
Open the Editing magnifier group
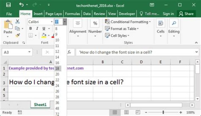pyautogui.click(x=174, y=28)
